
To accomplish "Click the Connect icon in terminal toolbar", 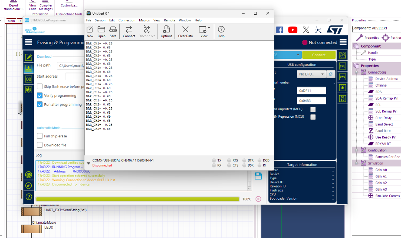I will [x=129, y=31].
